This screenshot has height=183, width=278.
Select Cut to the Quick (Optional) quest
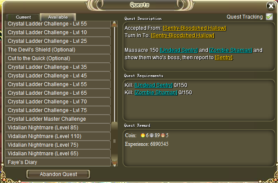pos(58,58)
